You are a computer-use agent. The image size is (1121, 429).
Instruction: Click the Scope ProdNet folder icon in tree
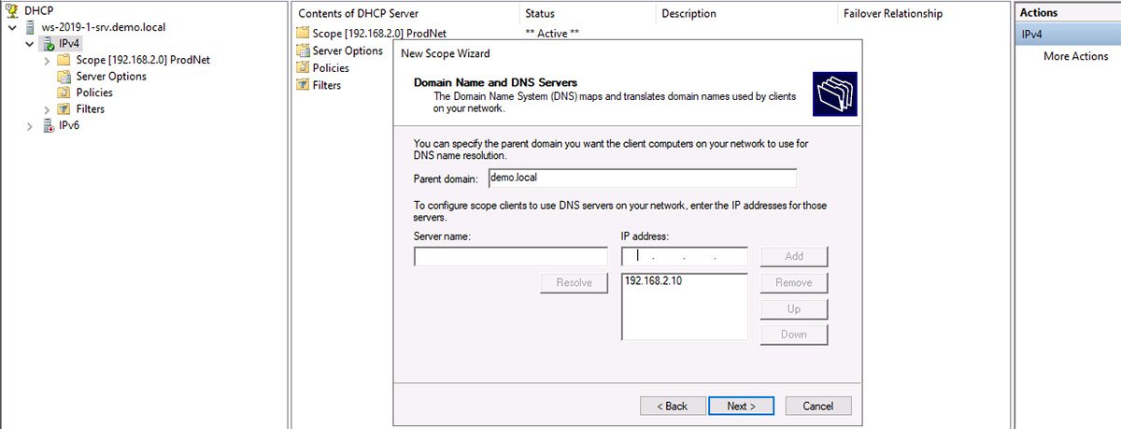tap(64, 60)
